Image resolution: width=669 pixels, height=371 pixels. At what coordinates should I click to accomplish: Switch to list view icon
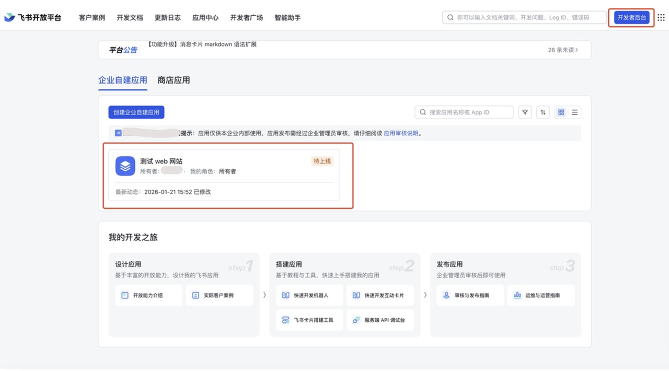point(574,112)
